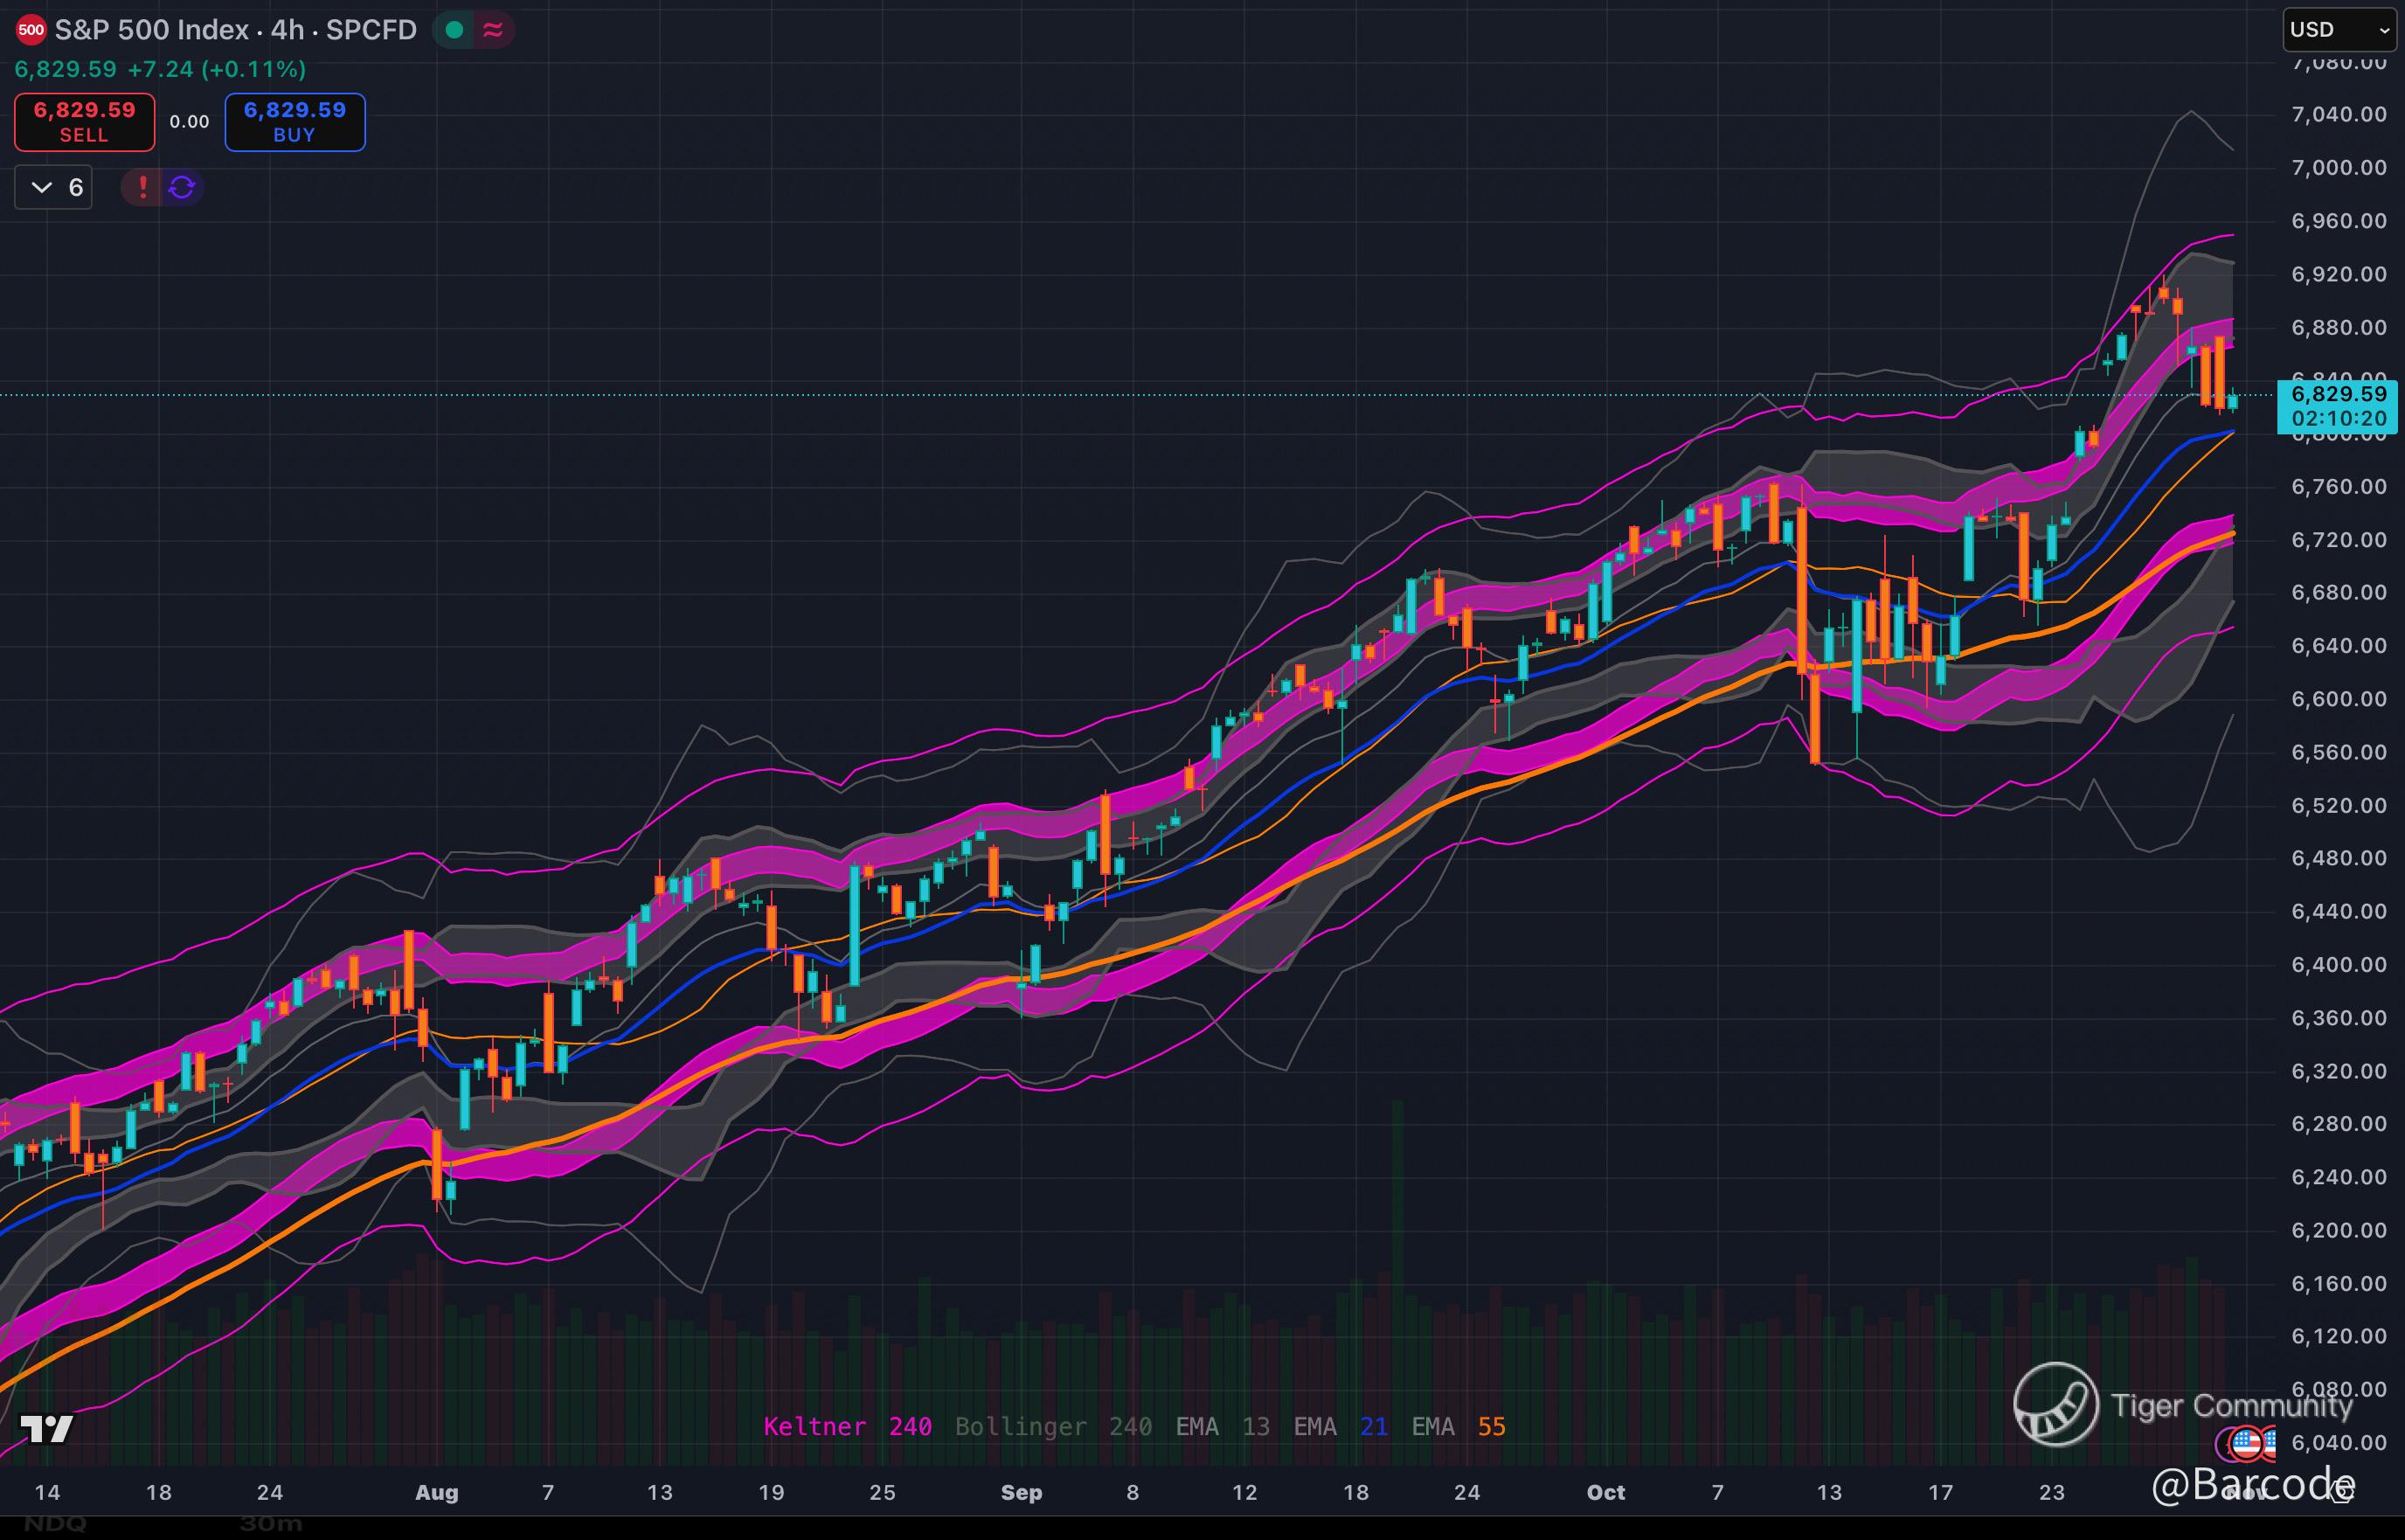Viewport: 2405px width, 1540px height.
Task: Click the hexagon settings icon in the bottom-right corner
Action: (2342, 1493)
